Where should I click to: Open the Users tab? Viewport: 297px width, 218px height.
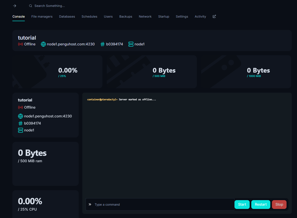(x=108, y=16)
